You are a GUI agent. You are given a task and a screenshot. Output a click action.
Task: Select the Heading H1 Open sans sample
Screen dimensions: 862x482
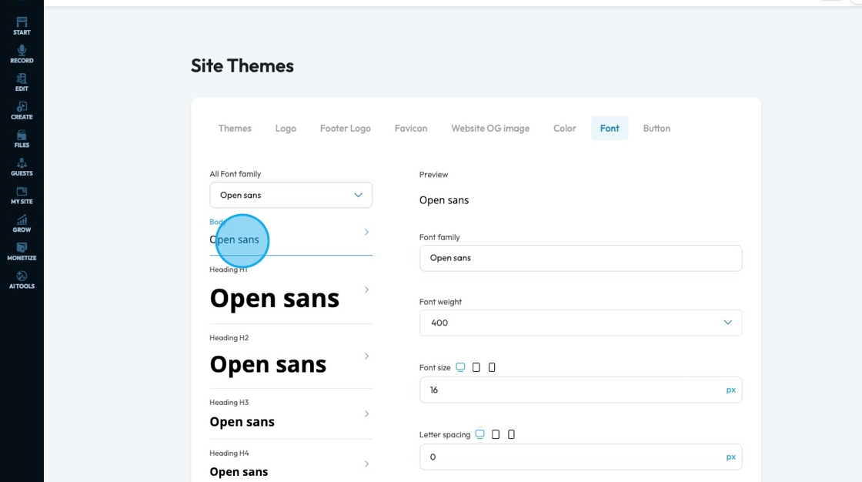[274, 299]
